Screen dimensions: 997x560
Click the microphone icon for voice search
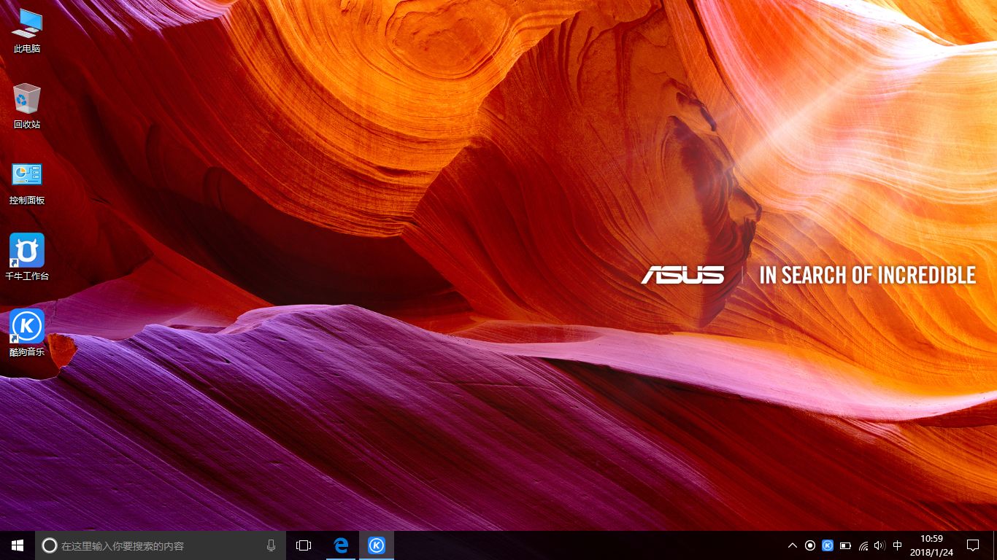271,545
